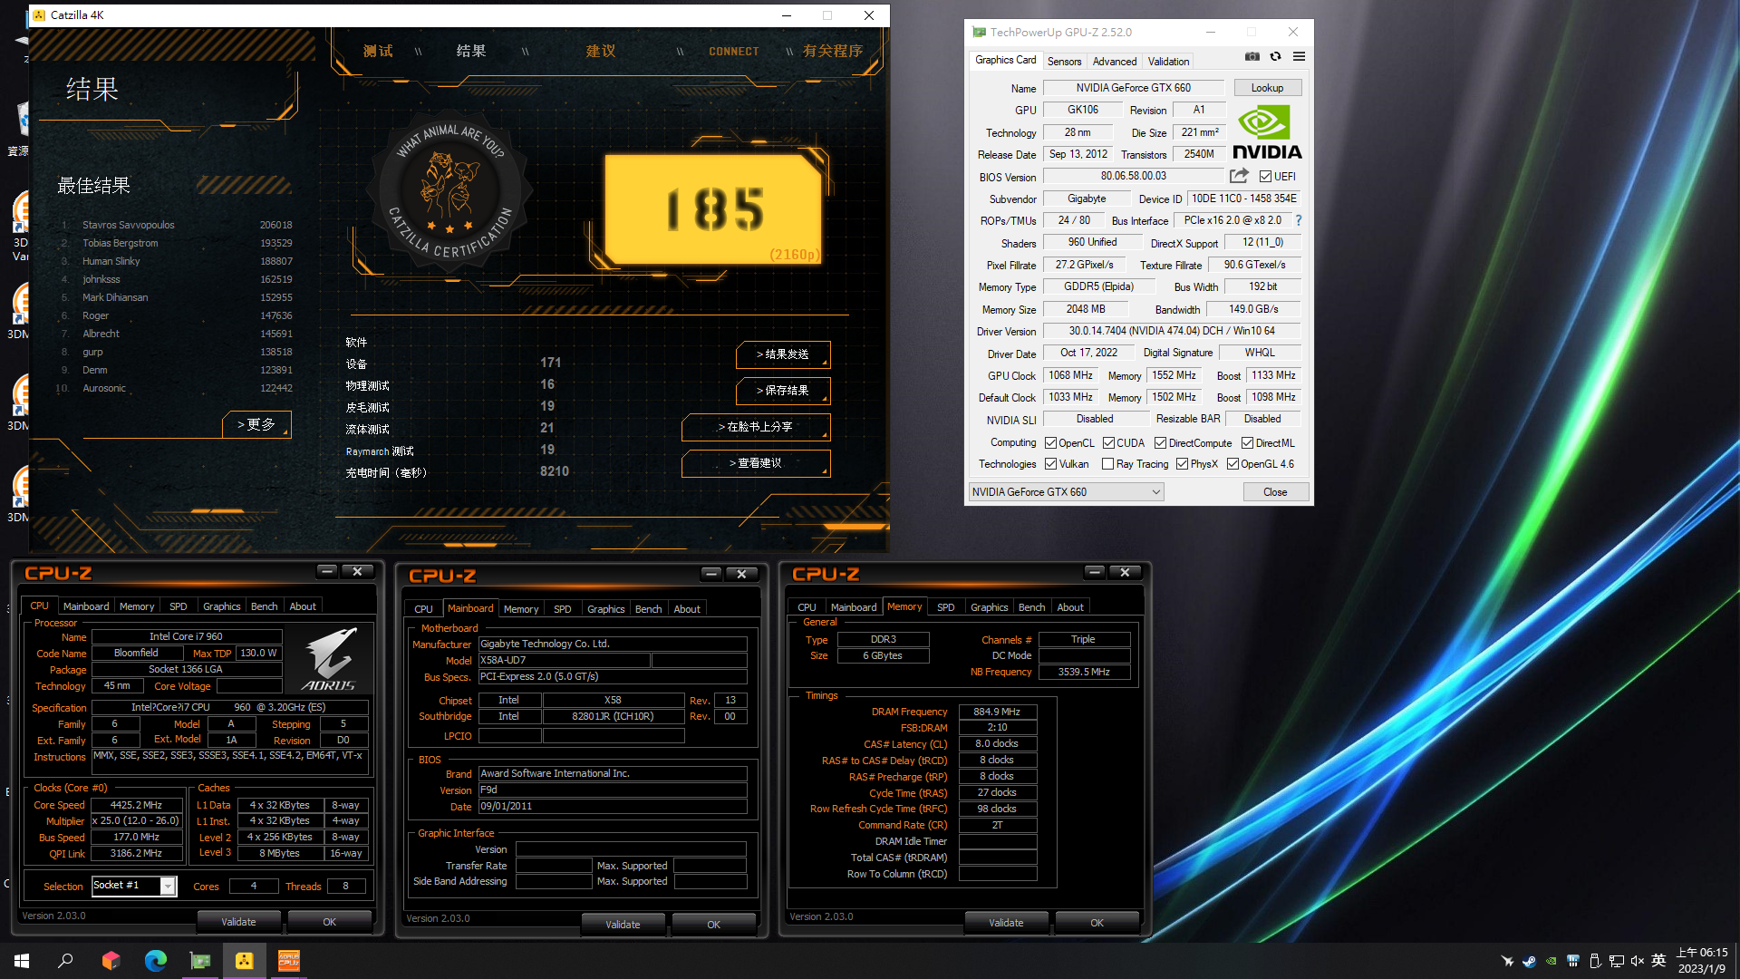Minimize the CPU-Z Mainboard window
The width and height of the screenshot is (1740, 979).
(710, 574)
